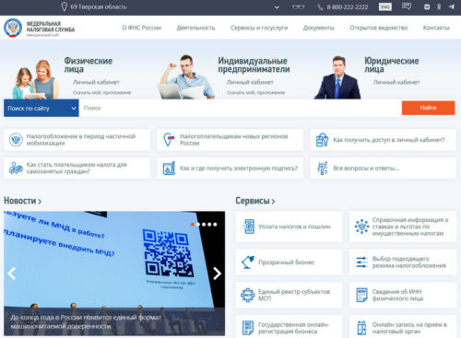Open the Документы menu

point(319,28)
